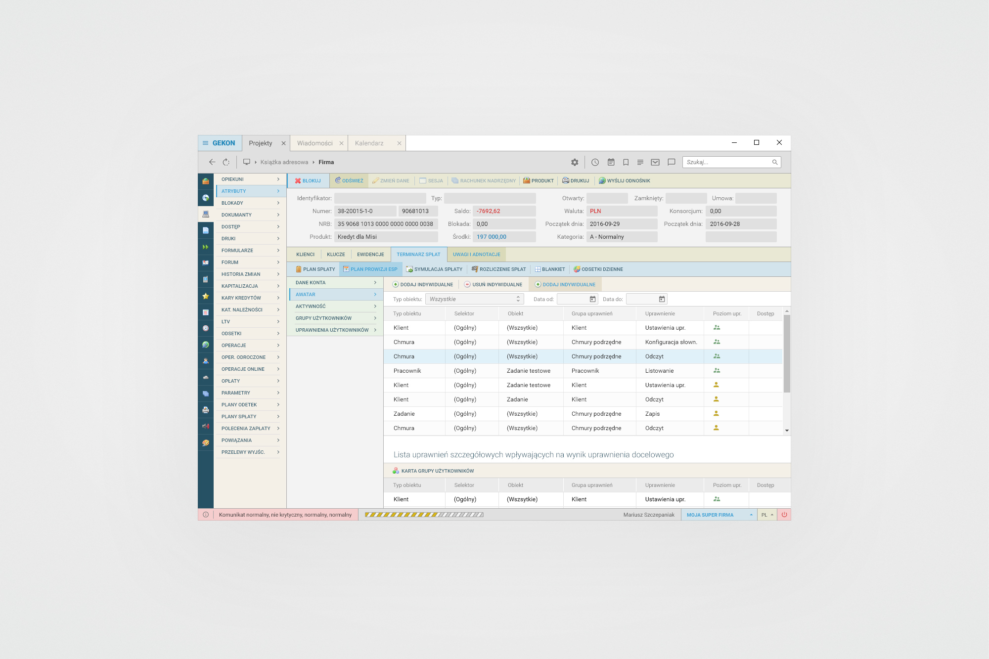The height and width of the screenshot is (659, 989).
Task: Open the Typ obiektu Wszystkie dropdown
Action: coord(474,299)
